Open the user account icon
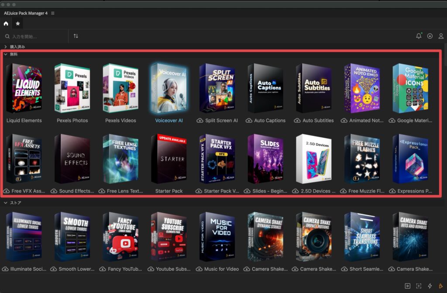This screenshot has height=293, width=447. tap(441, 36)
